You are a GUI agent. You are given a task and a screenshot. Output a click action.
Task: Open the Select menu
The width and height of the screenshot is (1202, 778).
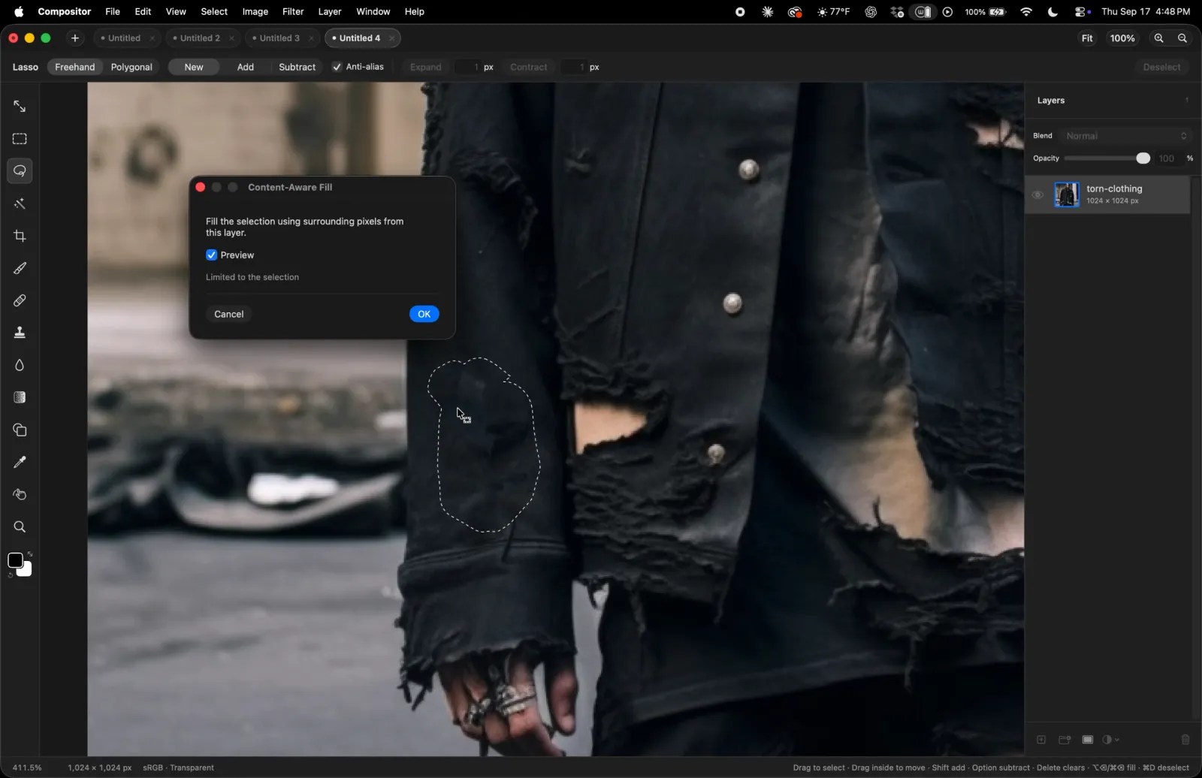pos(214,11)
